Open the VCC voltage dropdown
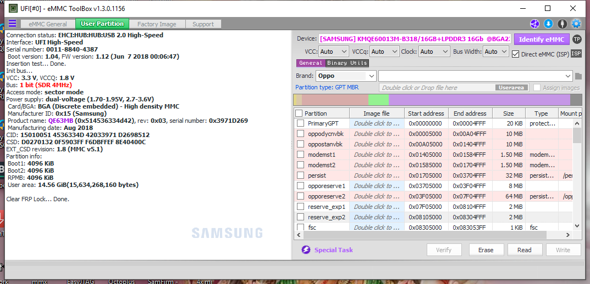This screenshot has height=284, width=590. pyautogui.click(x=334, y=52)
